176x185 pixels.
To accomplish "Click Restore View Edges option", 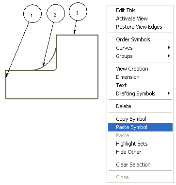I will (x=140, y=27).
